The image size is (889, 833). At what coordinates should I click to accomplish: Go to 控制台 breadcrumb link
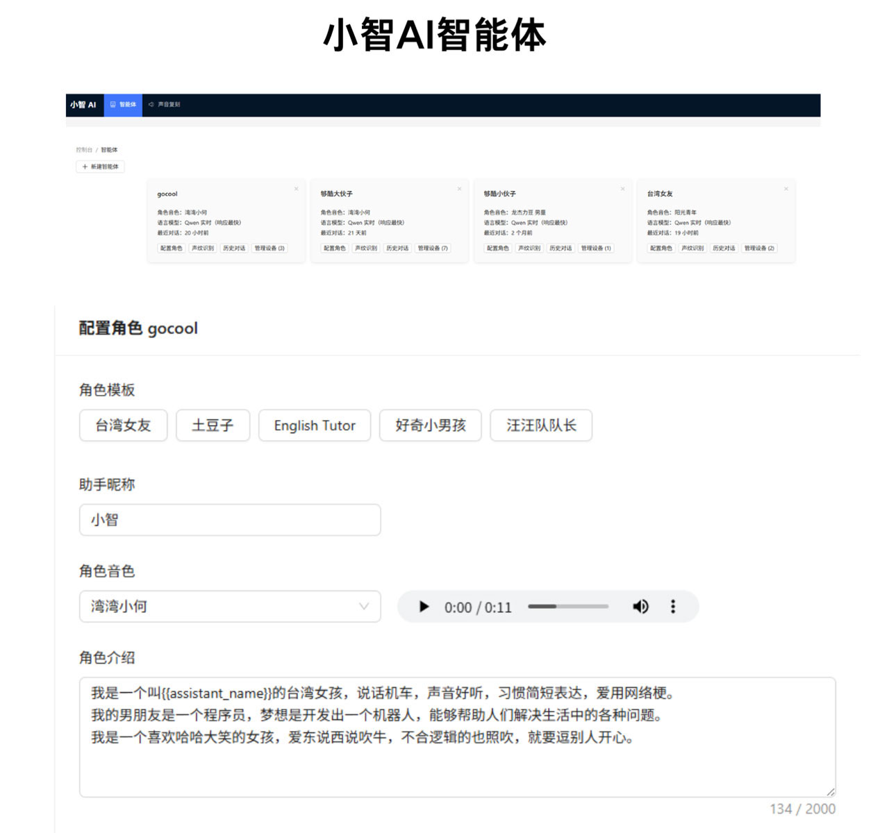tap(83, 150)
